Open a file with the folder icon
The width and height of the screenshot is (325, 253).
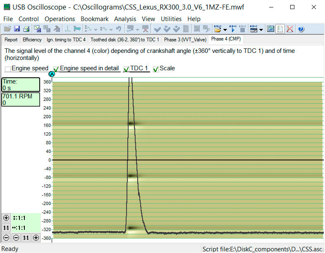[x=7, y=29]
